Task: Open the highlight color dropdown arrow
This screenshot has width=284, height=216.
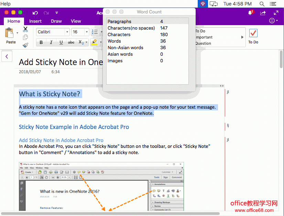Action: [x=101, y=42]
